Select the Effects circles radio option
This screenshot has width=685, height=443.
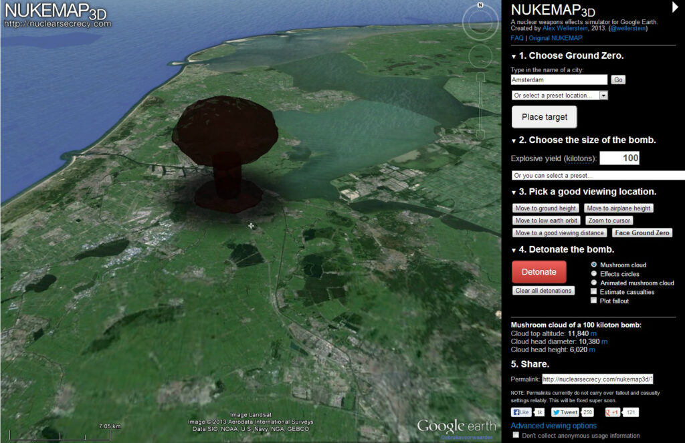pos(594,274)
